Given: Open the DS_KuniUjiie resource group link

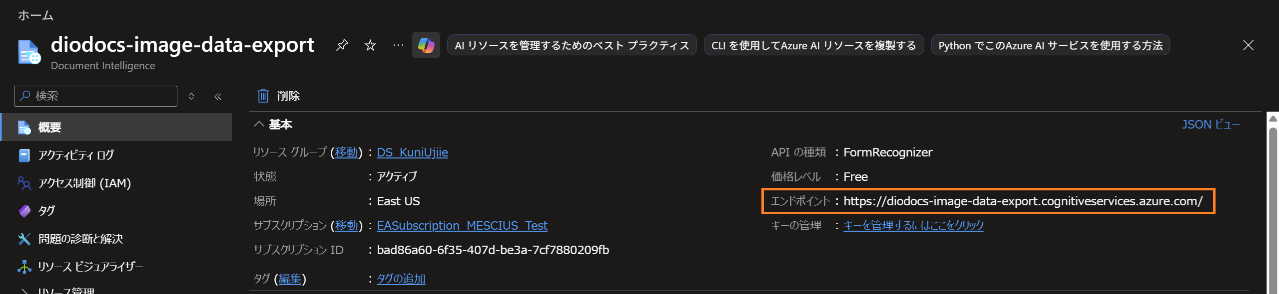Looking at the screenshot, I should click(412, 152).
